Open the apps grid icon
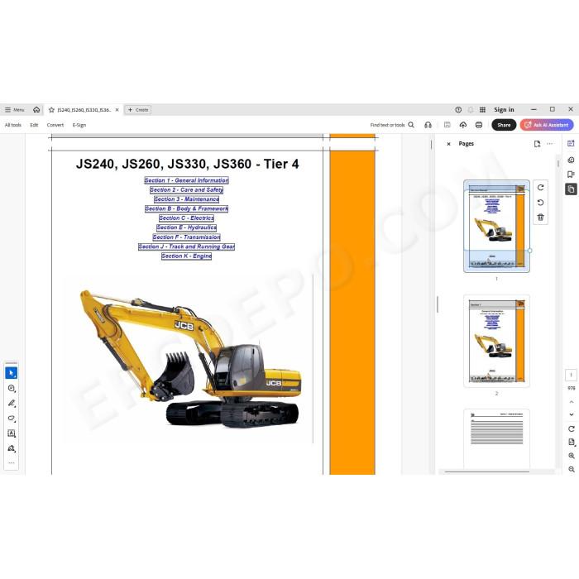Viewport: 579px width, 579px height. tap(482, 110)
